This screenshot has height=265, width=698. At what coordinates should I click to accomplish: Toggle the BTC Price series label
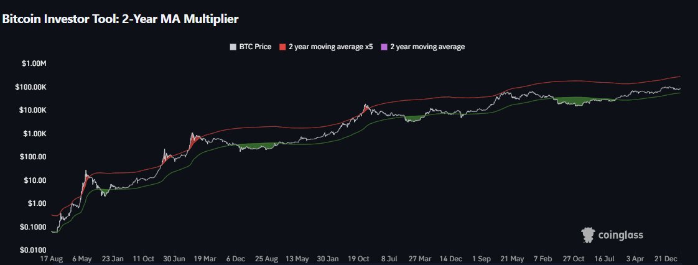click(x=255, y=47)
